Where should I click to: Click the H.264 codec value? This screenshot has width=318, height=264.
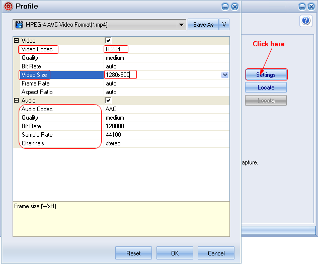pyautogui.click(x=113, y=49)
